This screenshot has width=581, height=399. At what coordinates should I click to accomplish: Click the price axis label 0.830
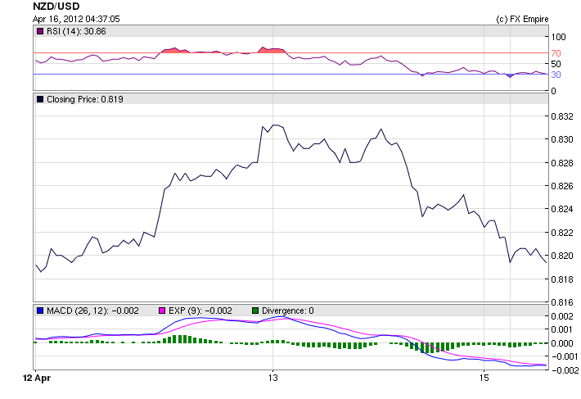pyautogui.click(x=562, y=139)
